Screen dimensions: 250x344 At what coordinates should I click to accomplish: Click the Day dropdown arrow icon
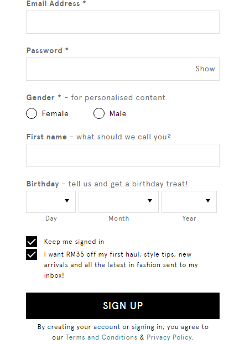coord(67,201)
